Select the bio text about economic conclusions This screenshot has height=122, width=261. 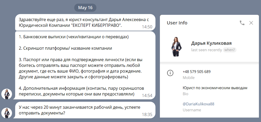[215, 88]
